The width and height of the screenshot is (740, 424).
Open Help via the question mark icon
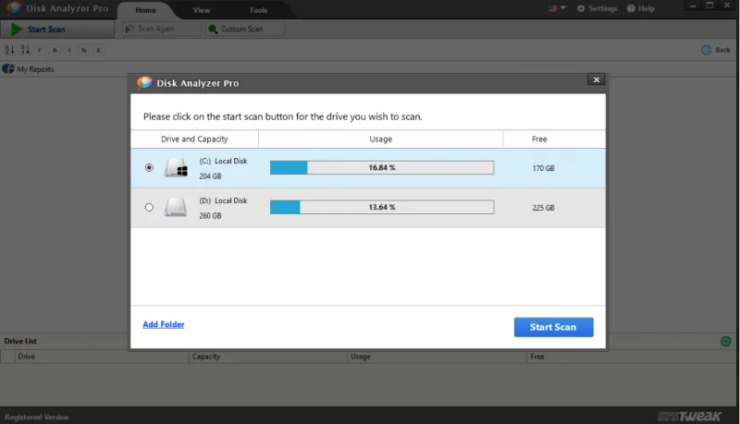coord(631,8)
